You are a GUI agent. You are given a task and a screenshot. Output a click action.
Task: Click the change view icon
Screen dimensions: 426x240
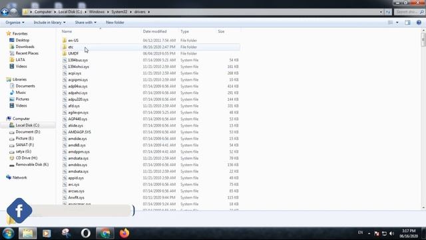click(x=391, y=23)
